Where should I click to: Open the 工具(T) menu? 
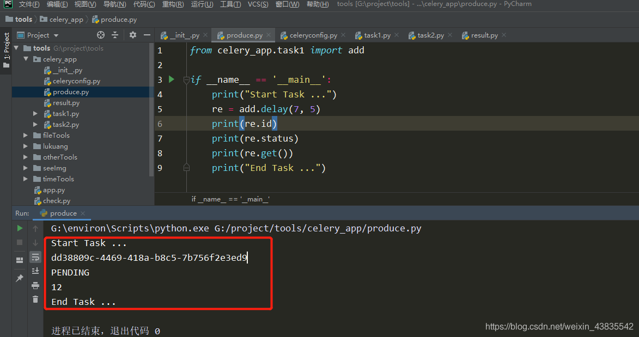pos(230,4)
